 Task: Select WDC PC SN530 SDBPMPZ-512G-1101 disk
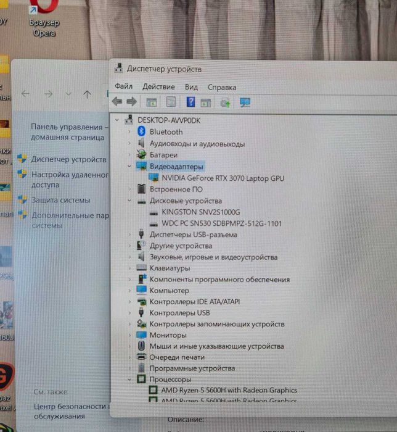[x=221, y=223]
